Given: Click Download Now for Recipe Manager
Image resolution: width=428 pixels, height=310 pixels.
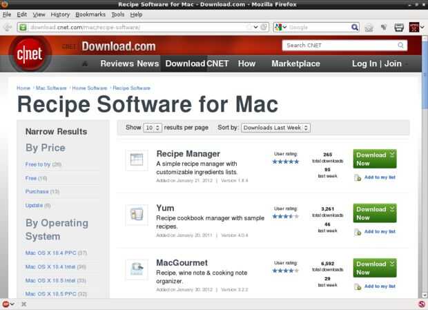Looking at the screenshot, I should (x=375, y=159).
